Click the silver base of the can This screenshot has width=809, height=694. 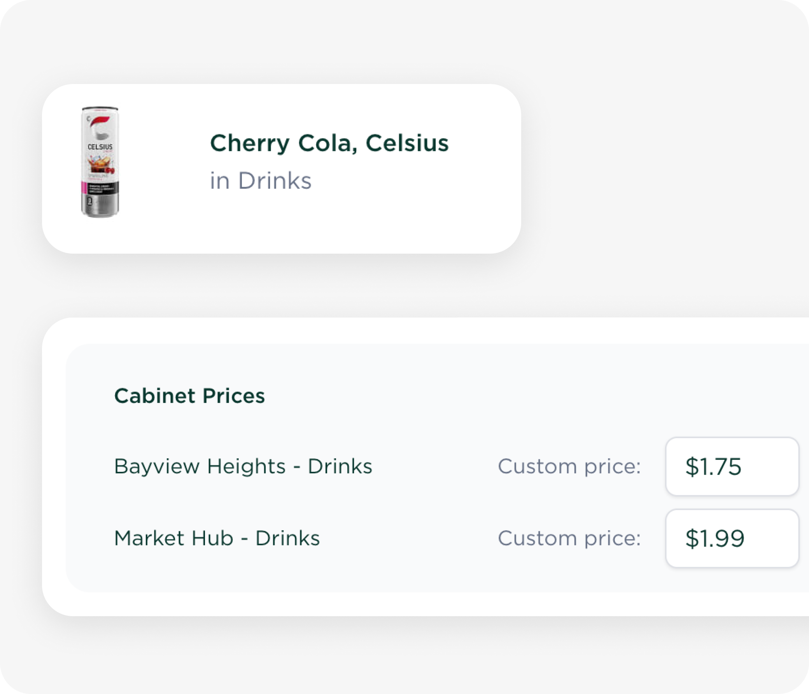point(101,206)
